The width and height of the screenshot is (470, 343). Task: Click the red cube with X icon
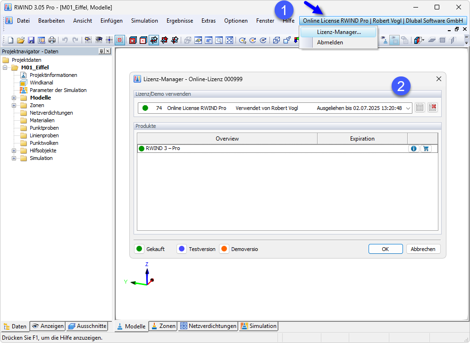point(143,40)
